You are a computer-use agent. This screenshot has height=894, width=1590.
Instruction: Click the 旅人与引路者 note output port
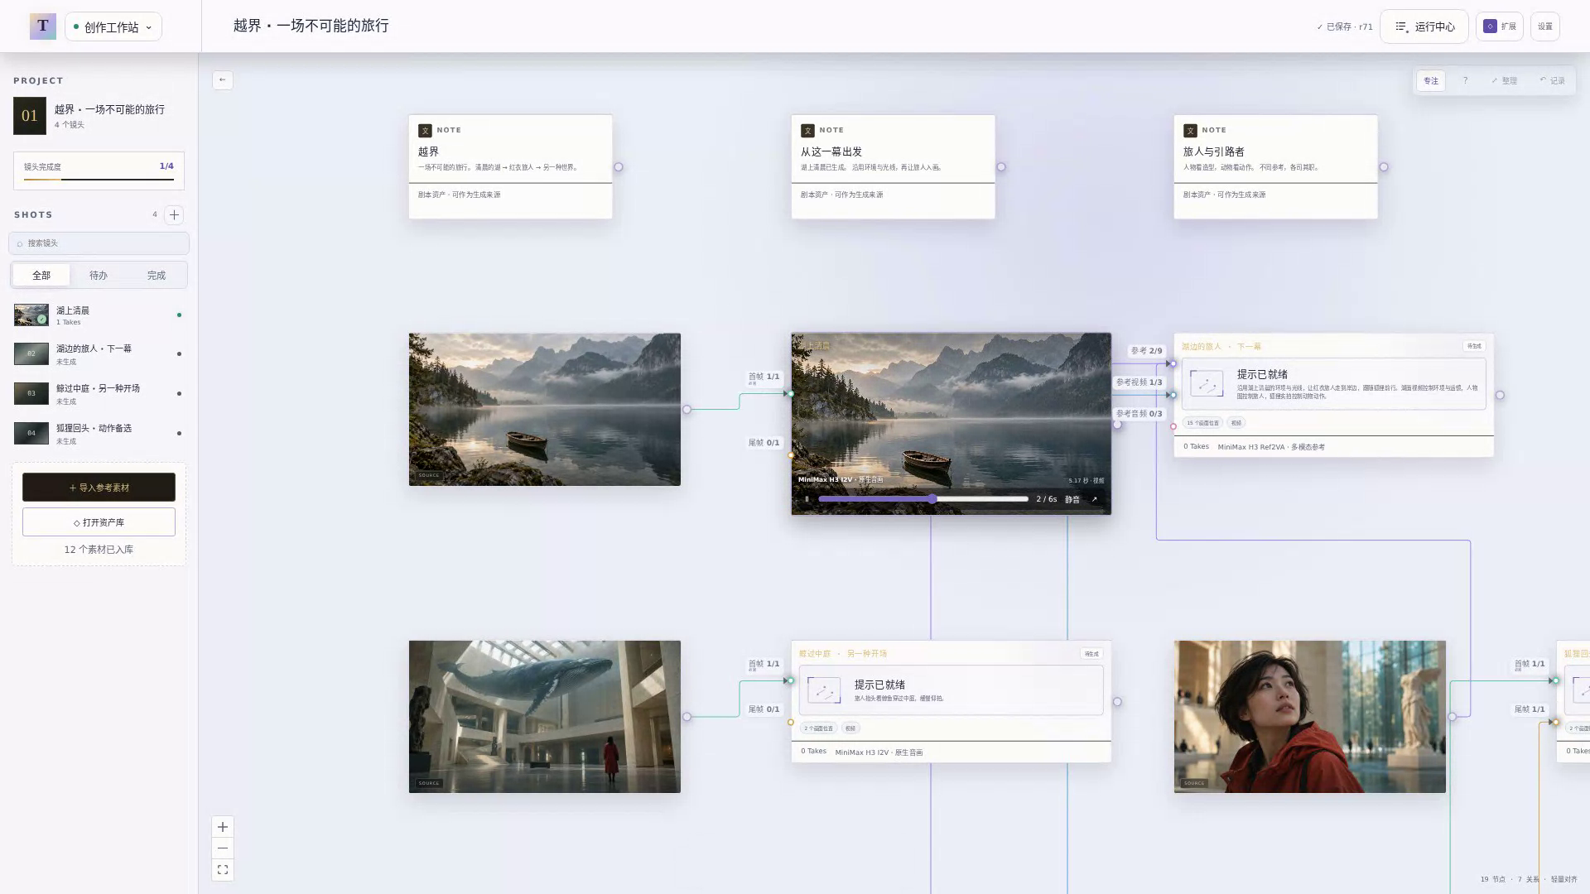pos(1384,167)
